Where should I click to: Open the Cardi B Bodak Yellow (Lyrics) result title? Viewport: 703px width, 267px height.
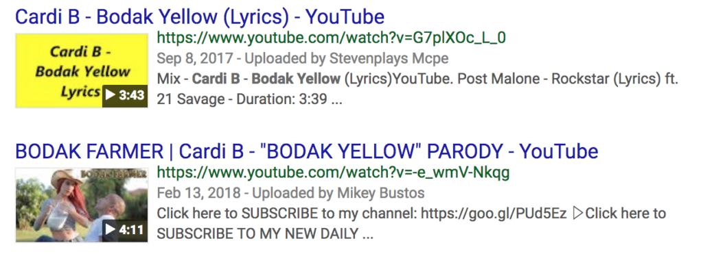point(200,17)
